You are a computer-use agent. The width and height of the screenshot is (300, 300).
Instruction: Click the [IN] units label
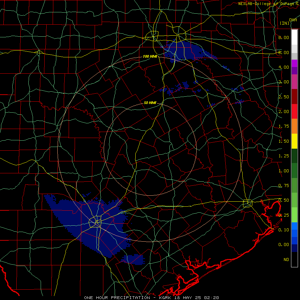pyautogui.click(x=284, y=23)
